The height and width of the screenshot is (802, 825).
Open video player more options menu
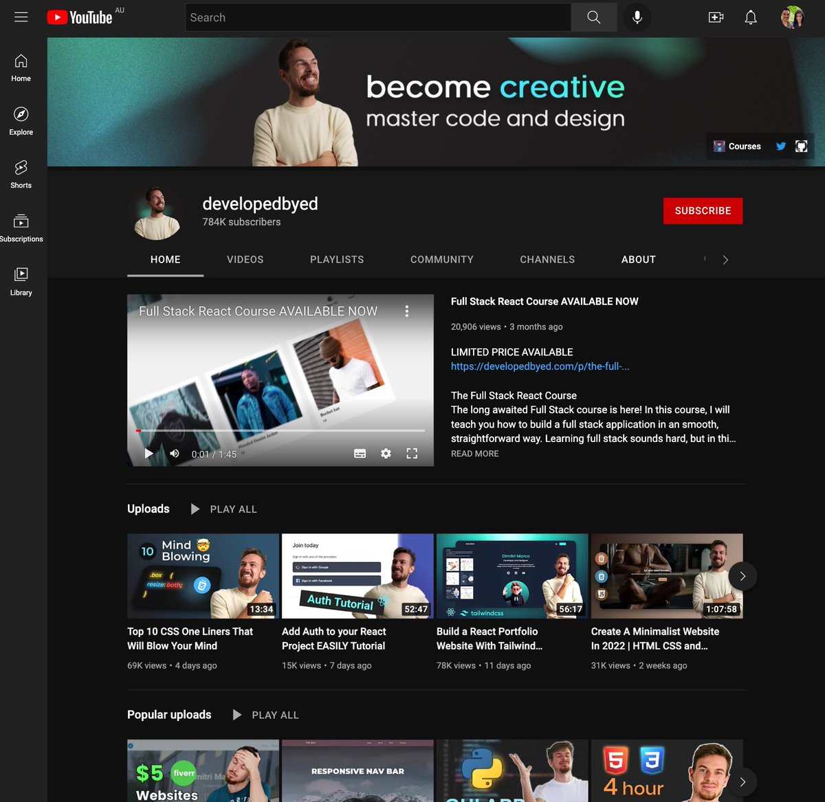pyautogui.click(x=407, y=311)
